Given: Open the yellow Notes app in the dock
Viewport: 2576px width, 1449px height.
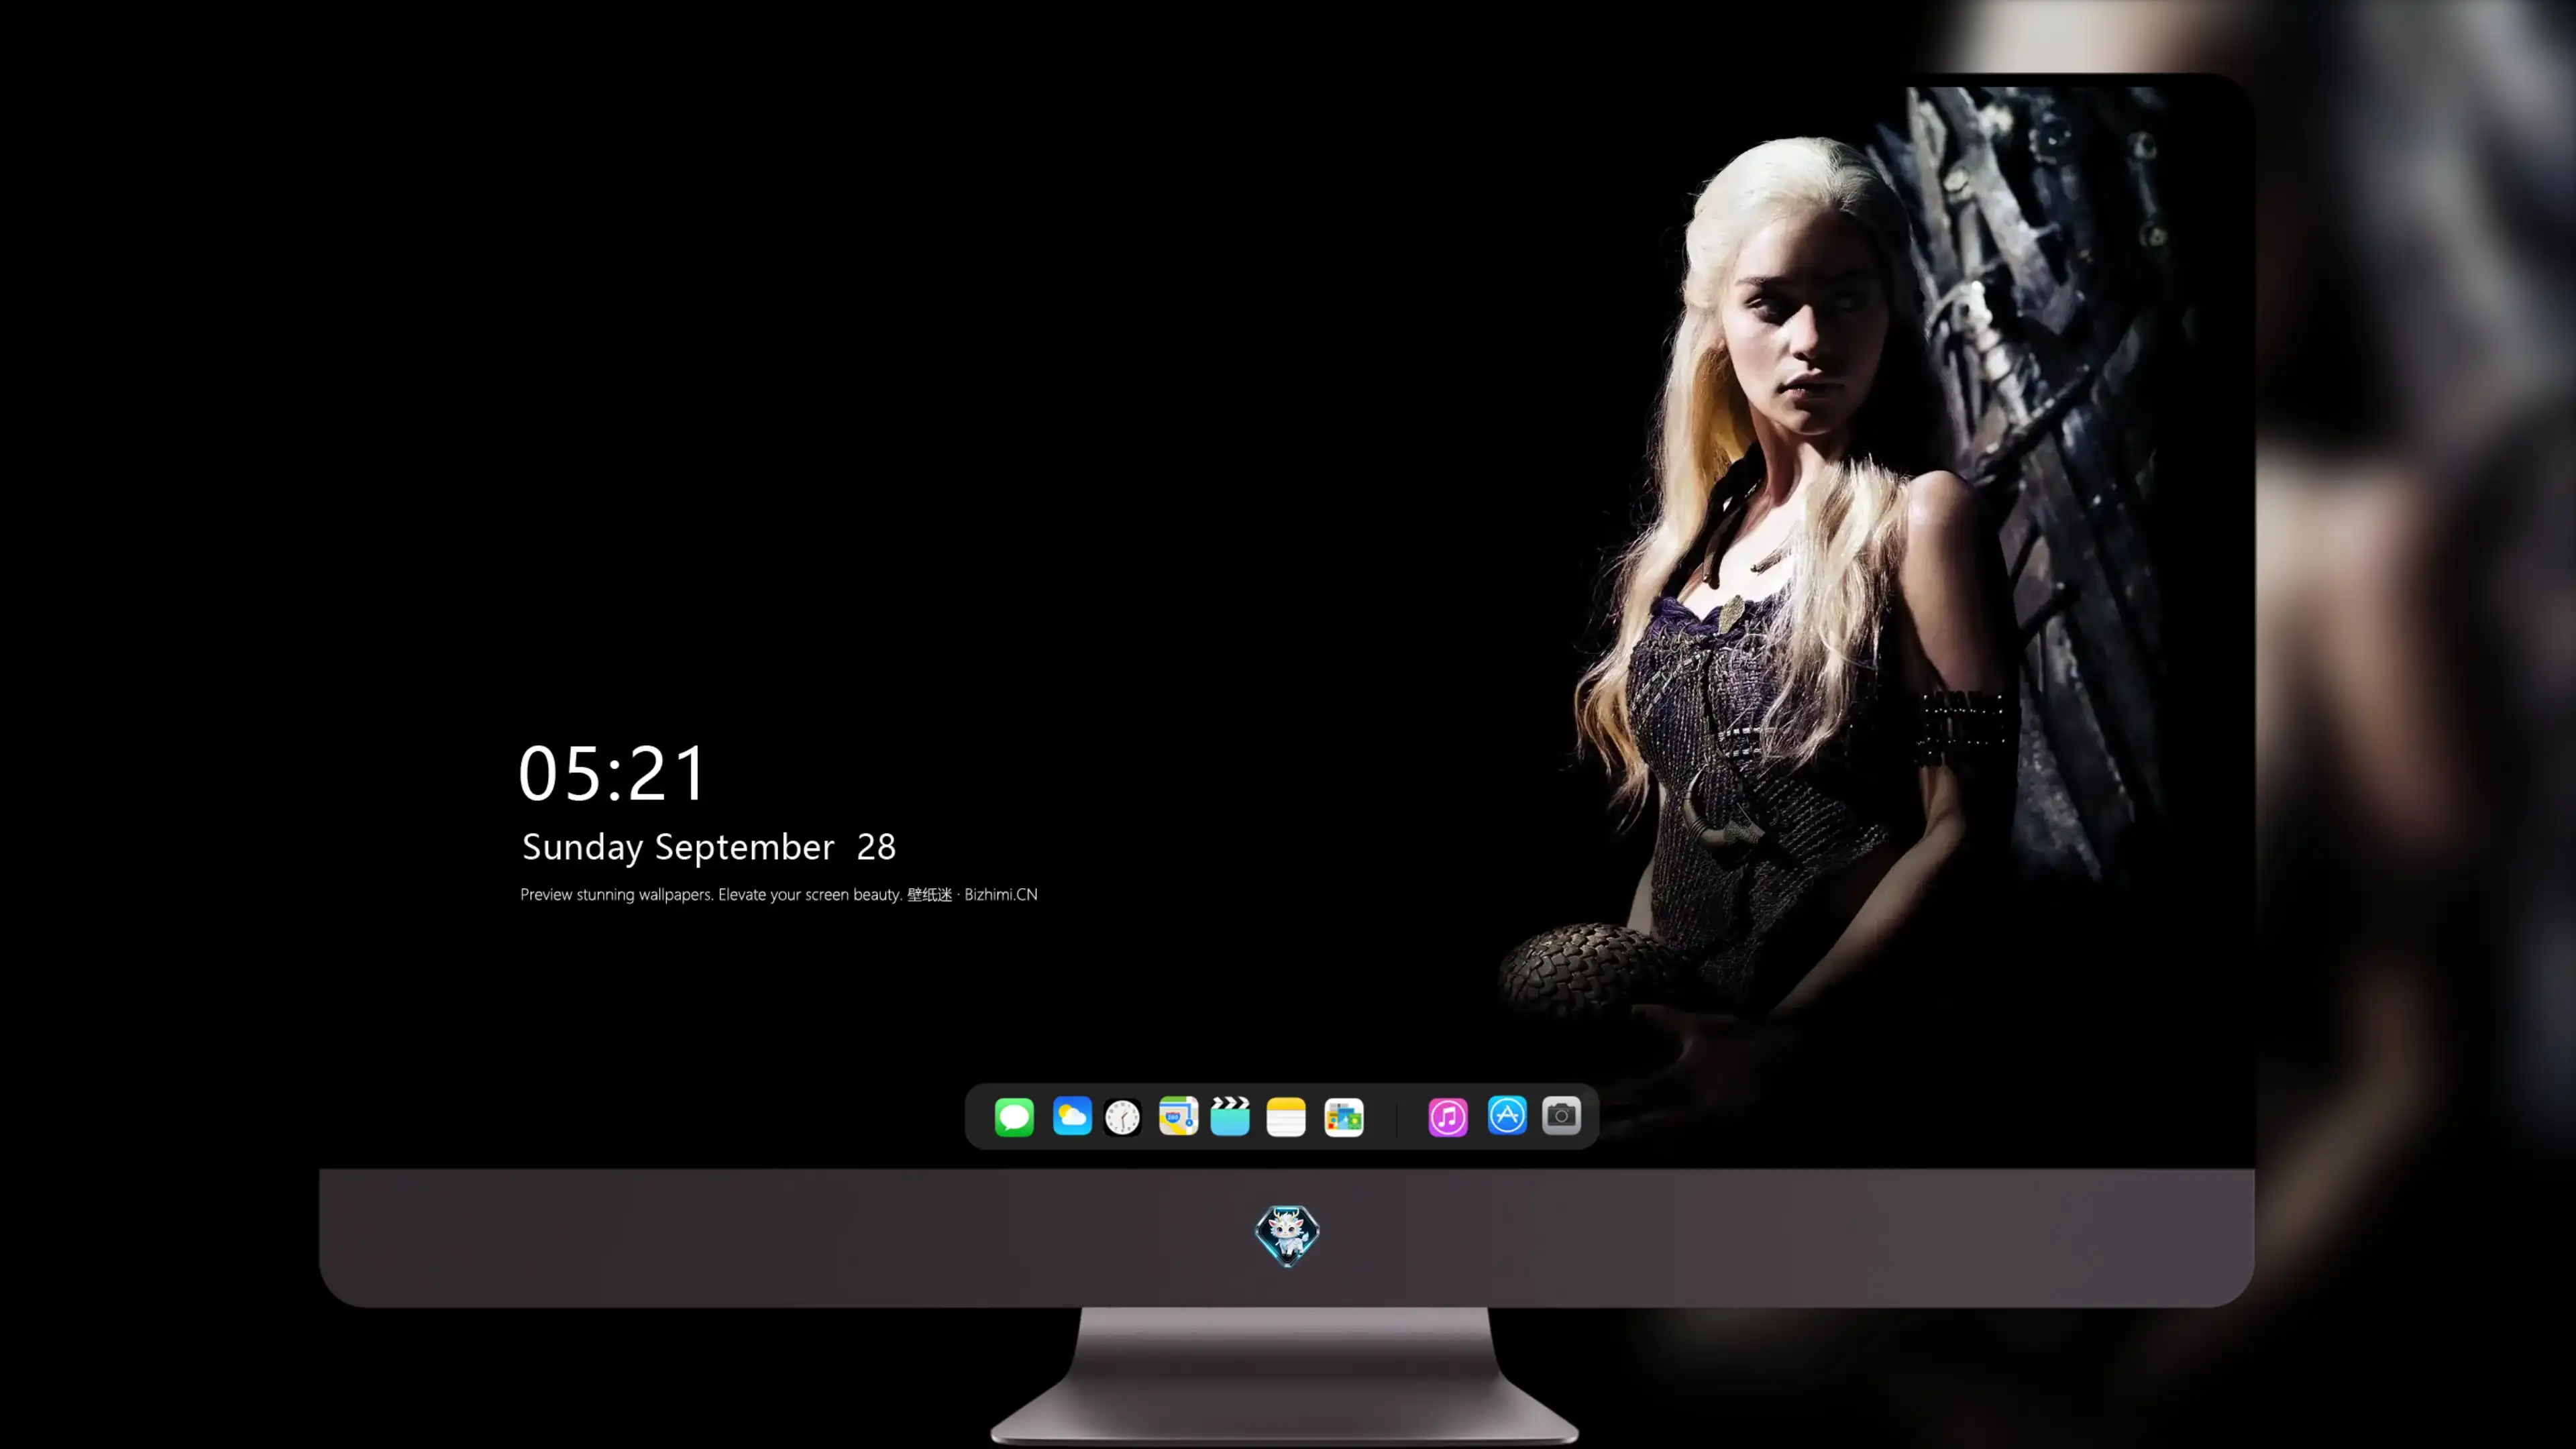Looking at the screenshot, I should point(1286,1116).
